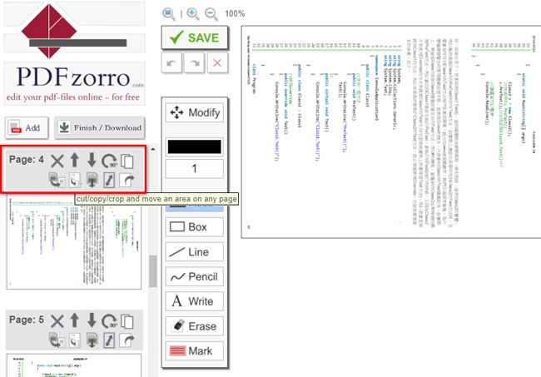541x377 pixels.
Task: Click the Add PDF button
Action: [x=27, y=127]
